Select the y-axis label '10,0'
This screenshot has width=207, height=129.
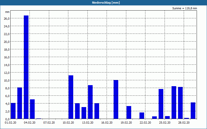click(x=7, y=80)
